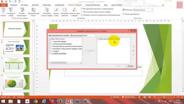Click the Add (Добавить) button
This screenshot has width=184, height=104.
pyautogui.click(x=90, y=51)
